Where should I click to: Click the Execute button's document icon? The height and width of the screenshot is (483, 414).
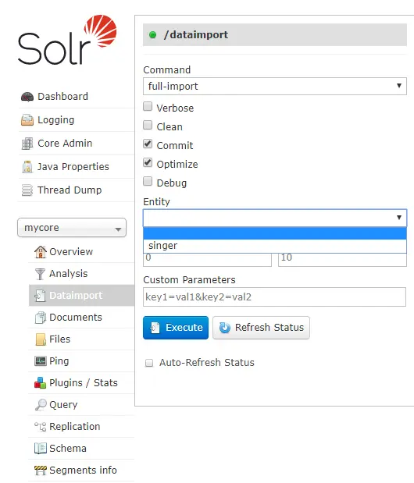coord(155,328)
